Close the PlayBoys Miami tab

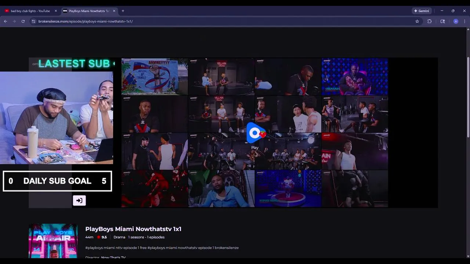pos(114,11)
